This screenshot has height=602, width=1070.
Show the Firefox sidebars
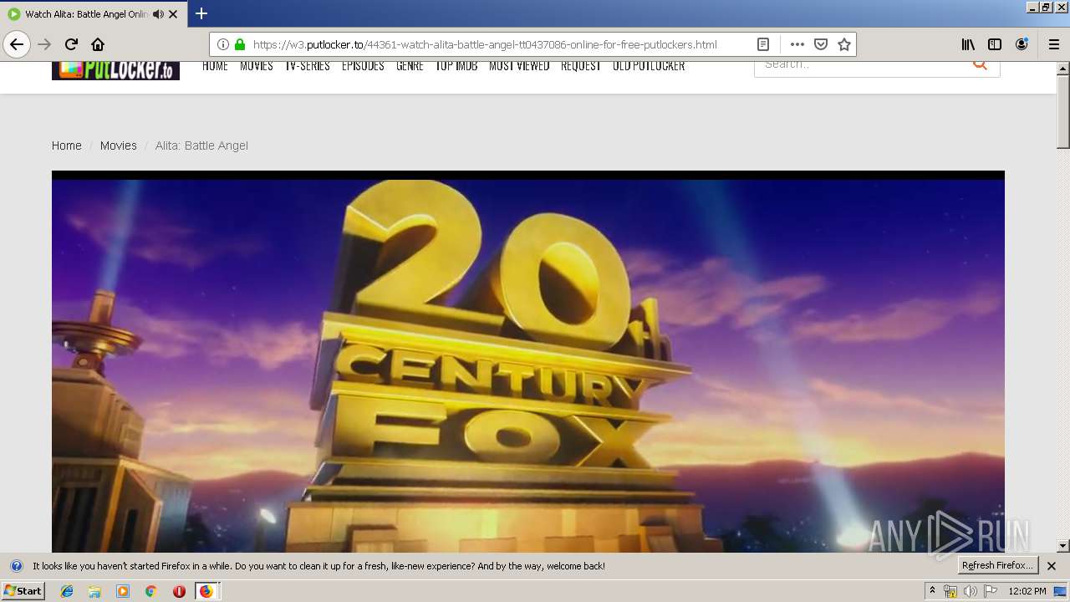coord(995,44)
